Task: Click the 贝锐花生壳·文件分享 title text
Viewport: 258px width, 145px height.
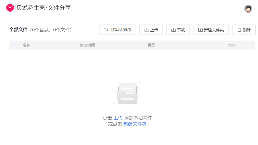Action: pyautogui.click(x=44, y=8)
